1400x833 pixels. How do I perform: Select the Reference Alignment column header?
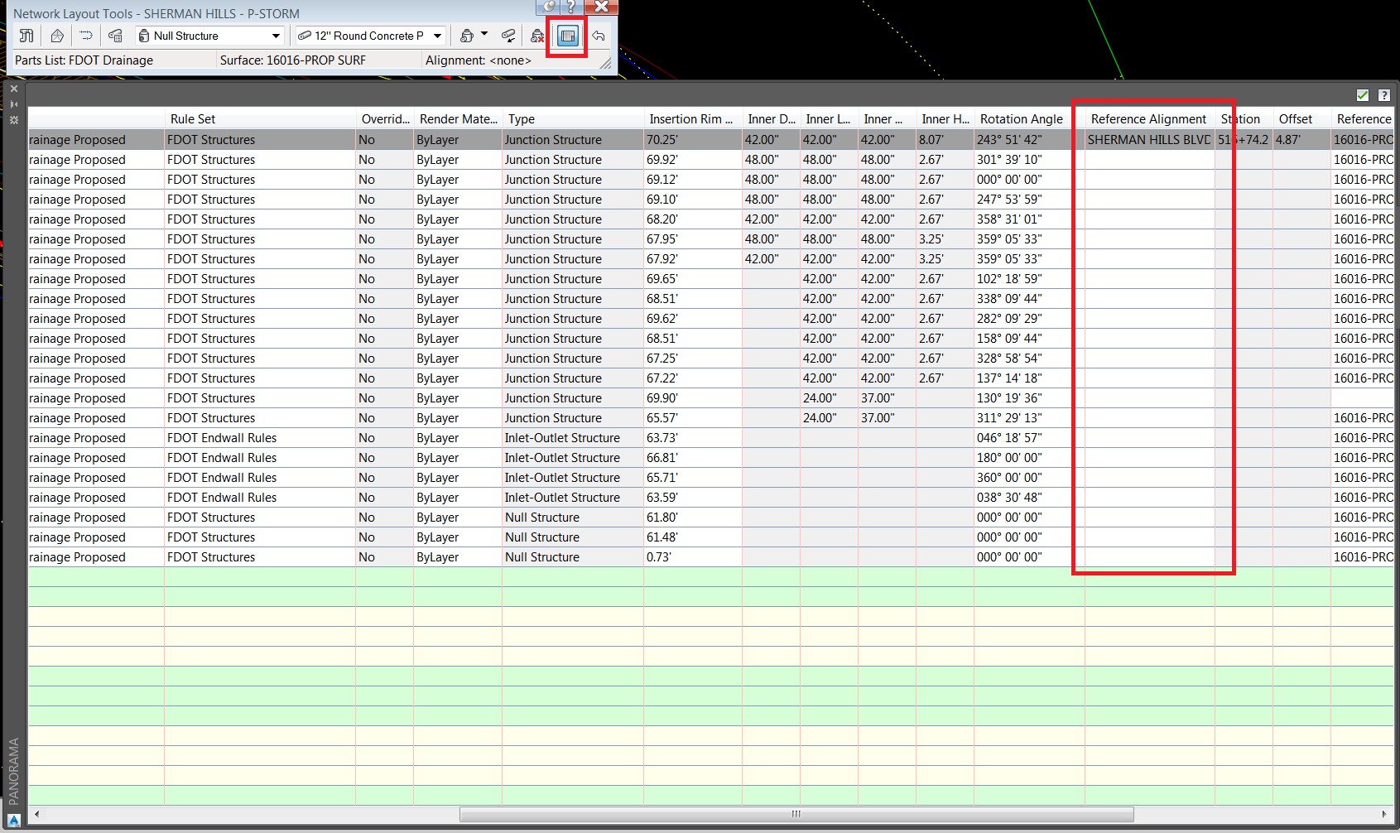point(1148,118)
